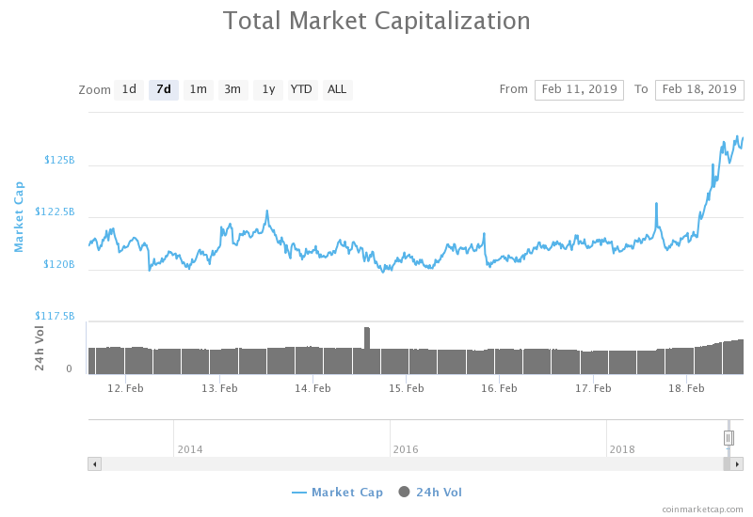The height and width of the screenshot is (517, 753).
Task: Click the 24h Vol legend circle icon
Action: click(x=405, y=493)
